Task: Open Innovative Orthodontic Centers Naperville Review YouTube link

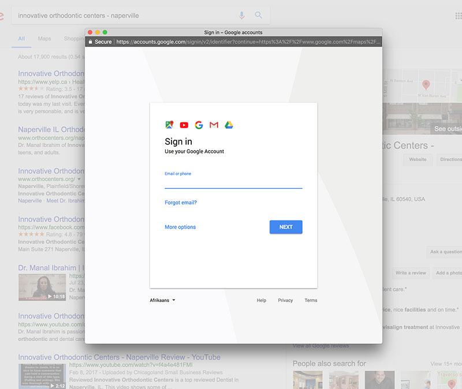Action: pos(120,357)
